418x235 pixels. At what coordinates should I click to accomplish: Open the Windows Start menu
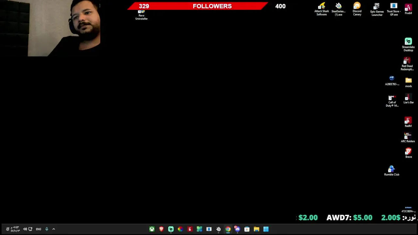click(266, 229)
